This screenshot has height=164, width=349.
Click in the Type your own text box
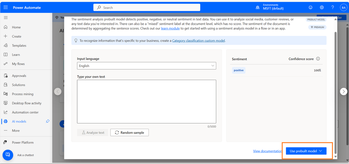pos(146,102)
